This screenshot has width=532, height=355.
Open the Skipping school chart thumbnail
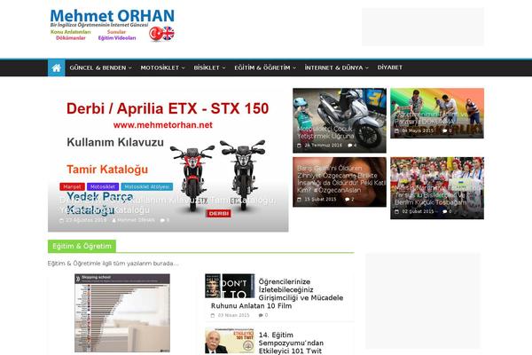point(122,313)
